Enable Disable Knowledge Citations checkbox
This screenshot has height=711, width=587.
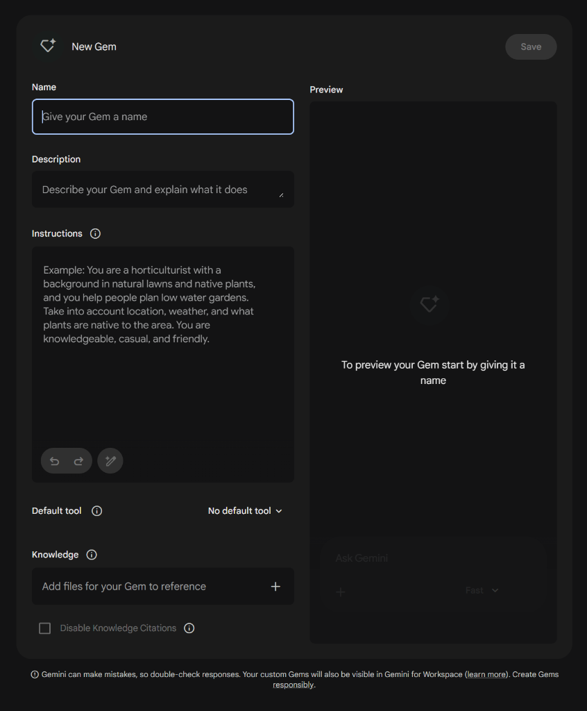pyautogui.click(x=45, y=628)
